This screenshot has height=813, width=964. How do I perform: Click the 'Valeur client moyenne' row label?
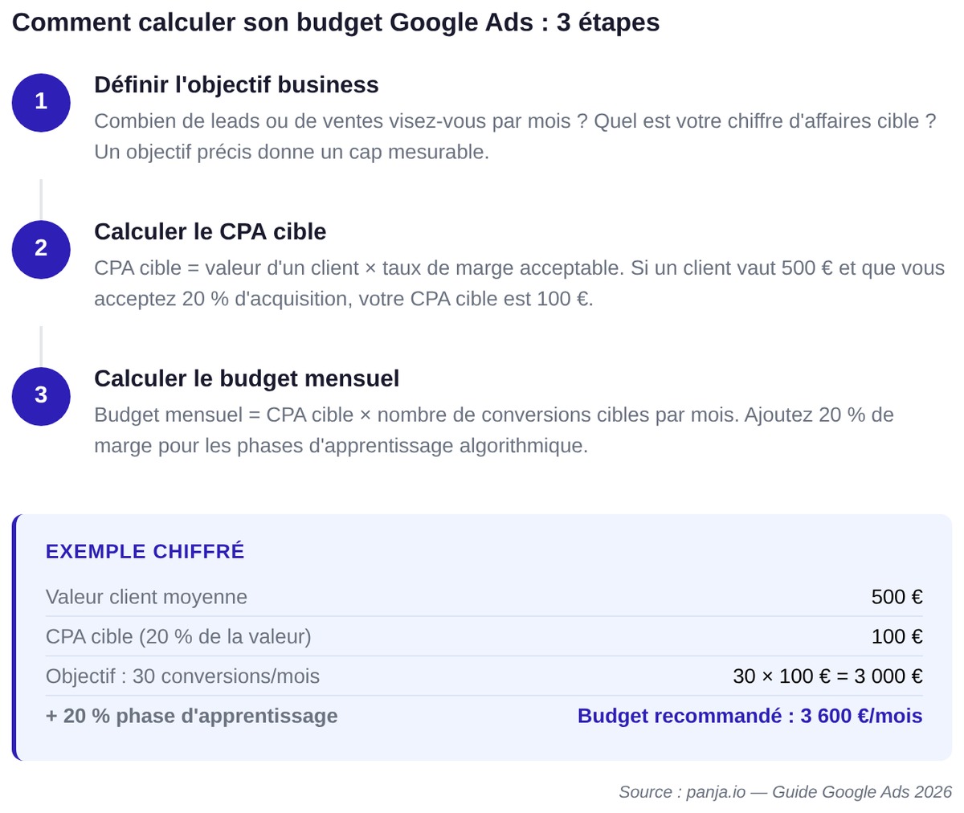point(146,598)
